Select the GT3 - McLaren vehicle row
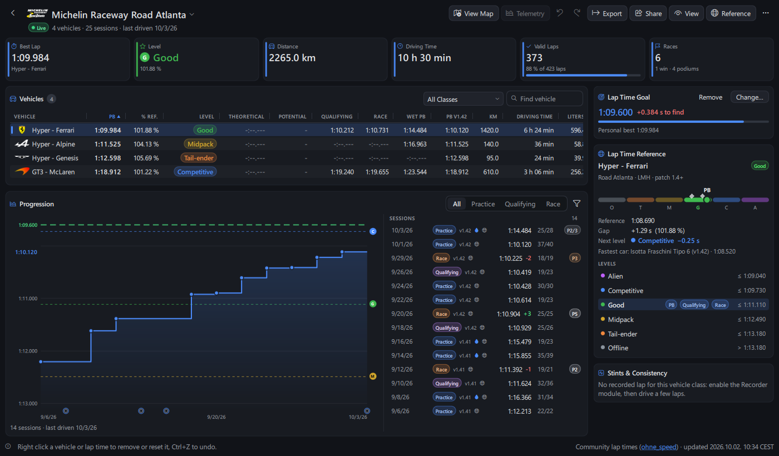Viewport: 779px width, 456px height. (297, 172)
